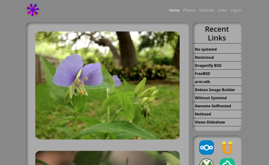The width and height of the screenshot is (269, 165).
Task: Click the purple flower photo
Action: 108,85
